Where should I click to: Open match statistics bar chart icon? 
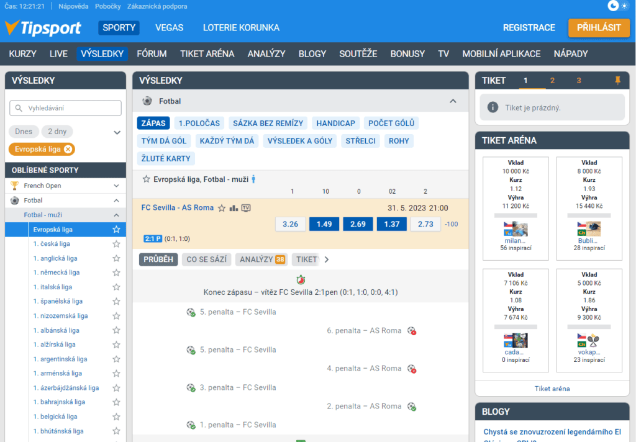pos(234,208)
